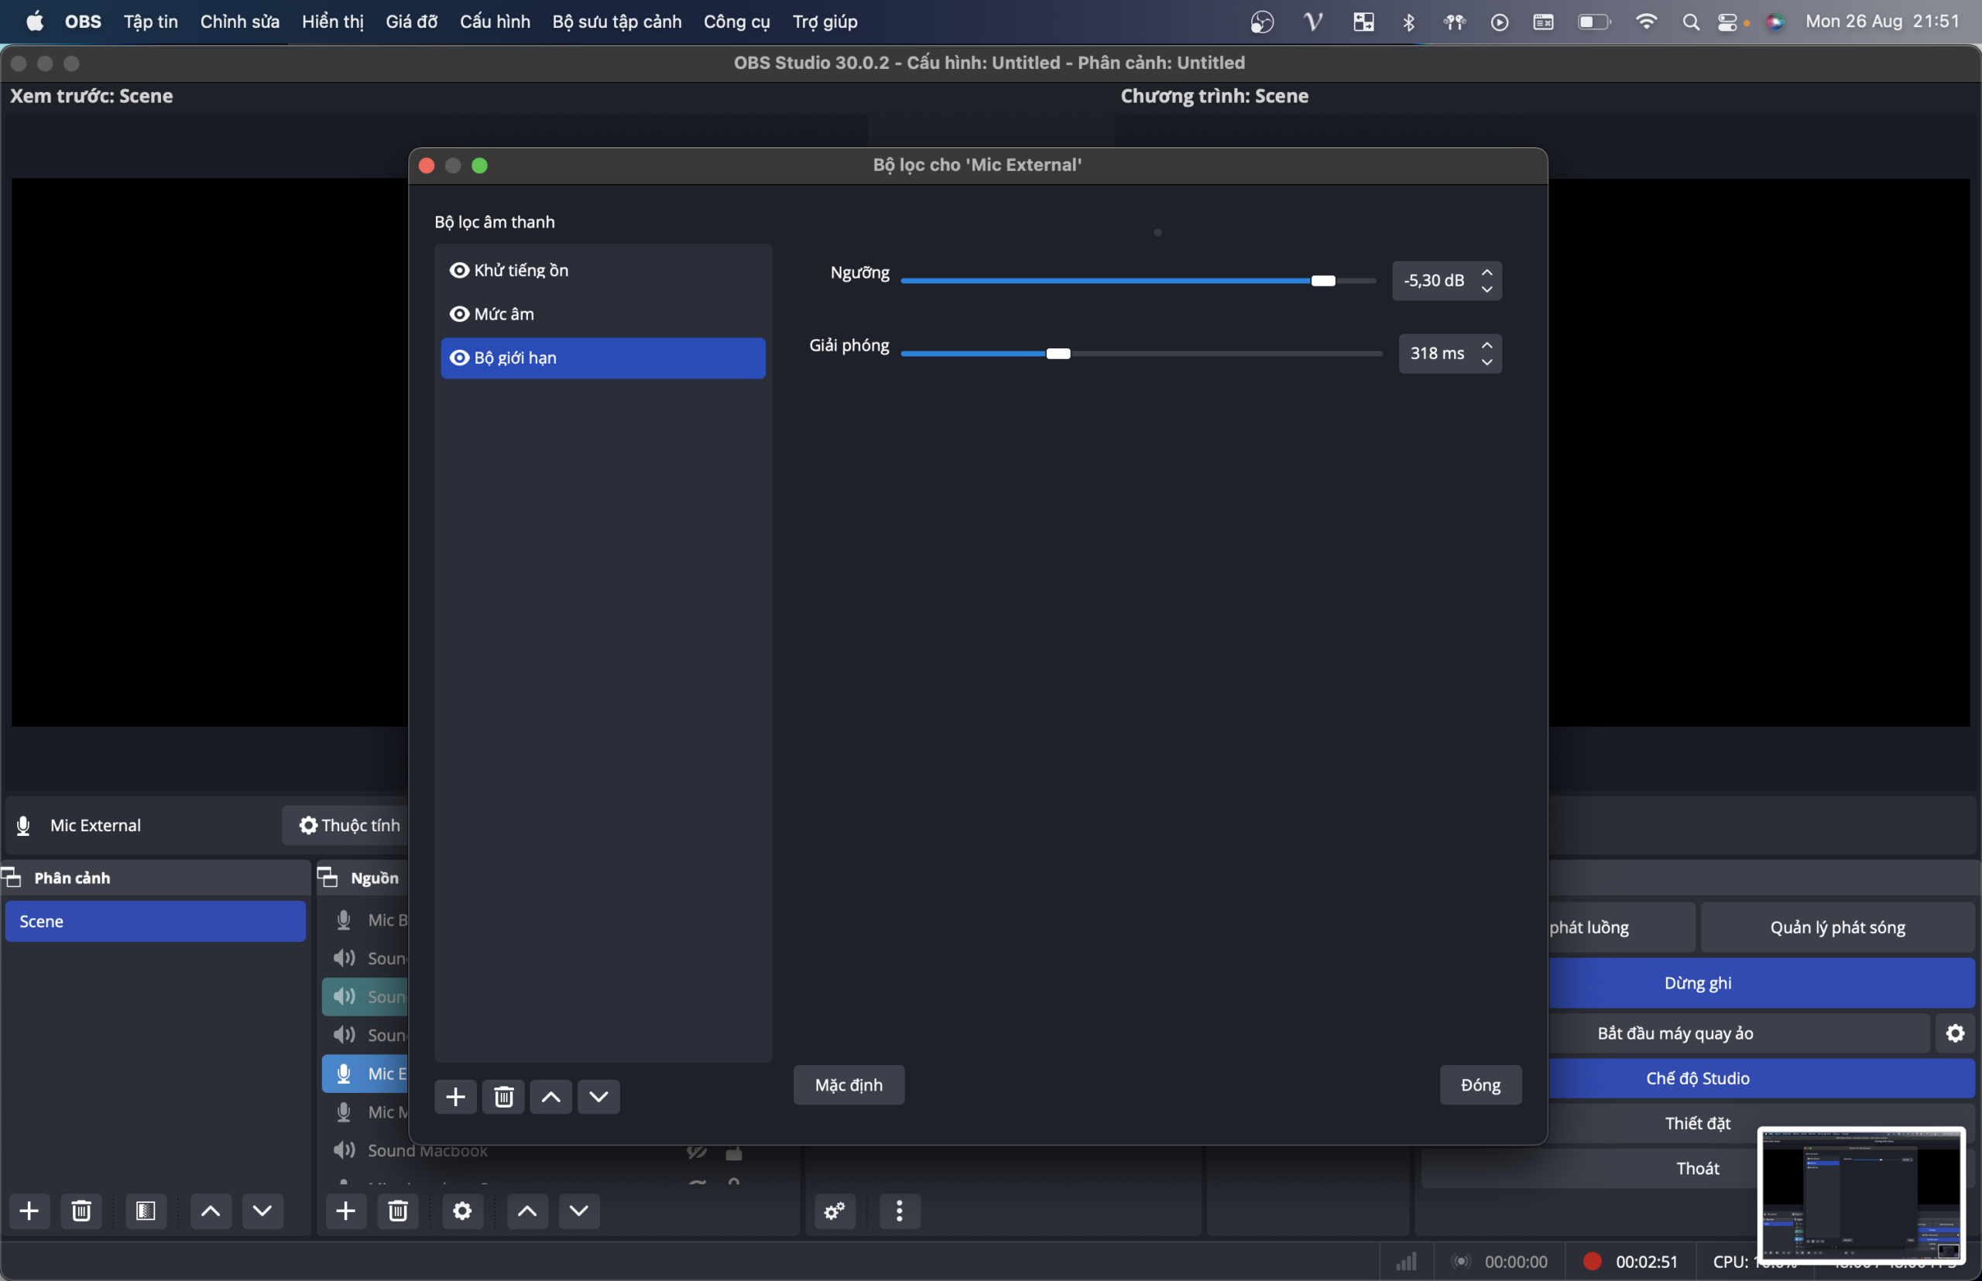Delete the selected filter via the trash icon
The image size is (1982, 1281).
pos(503,1097)
